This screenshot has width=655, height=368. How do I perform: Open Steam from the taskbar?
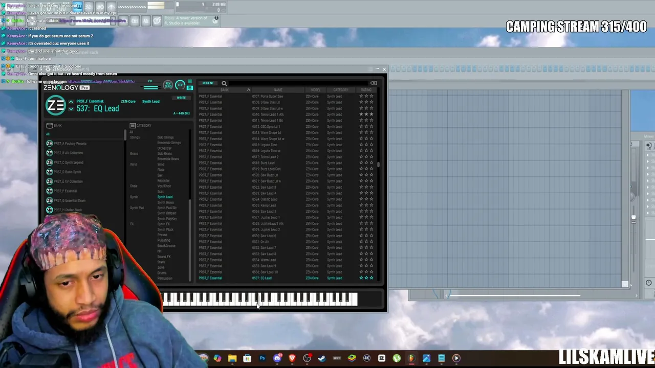(x=322, y=358)
